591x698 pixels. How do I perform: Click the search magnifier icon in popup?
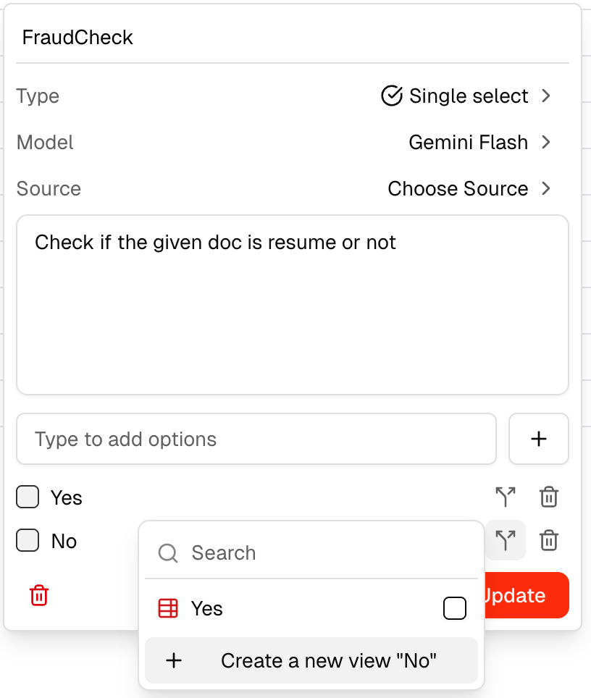(x=168, y=553)
